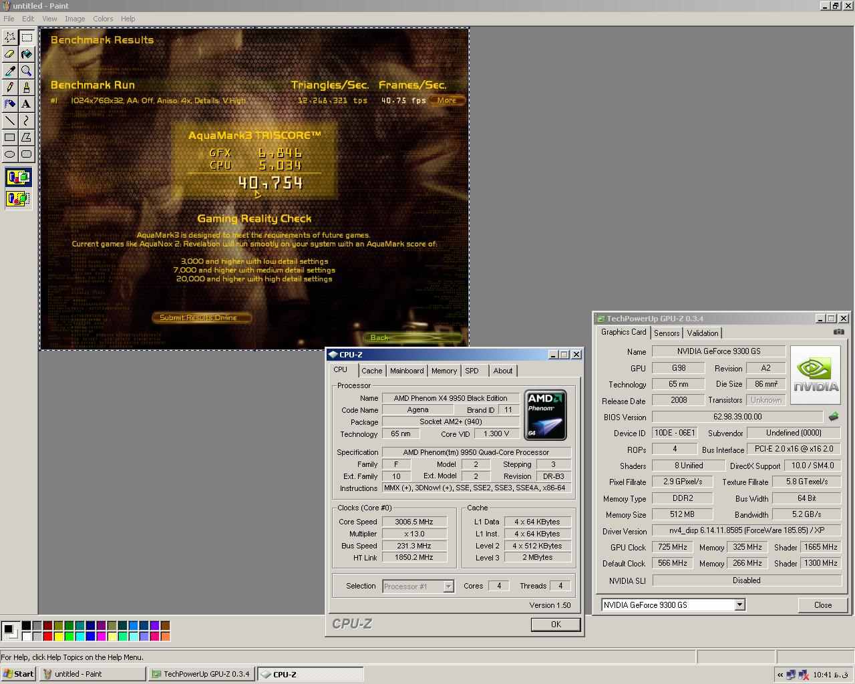Click the GPU-Z screenshot camera icon
Screen dimensions: 855x684
[839, 332]
